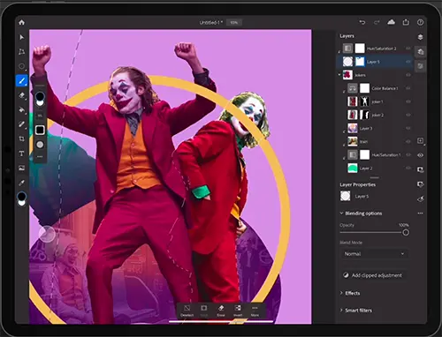Select the Place Image tool
This screenshot has height=337, width=442.
pos(21,168)
